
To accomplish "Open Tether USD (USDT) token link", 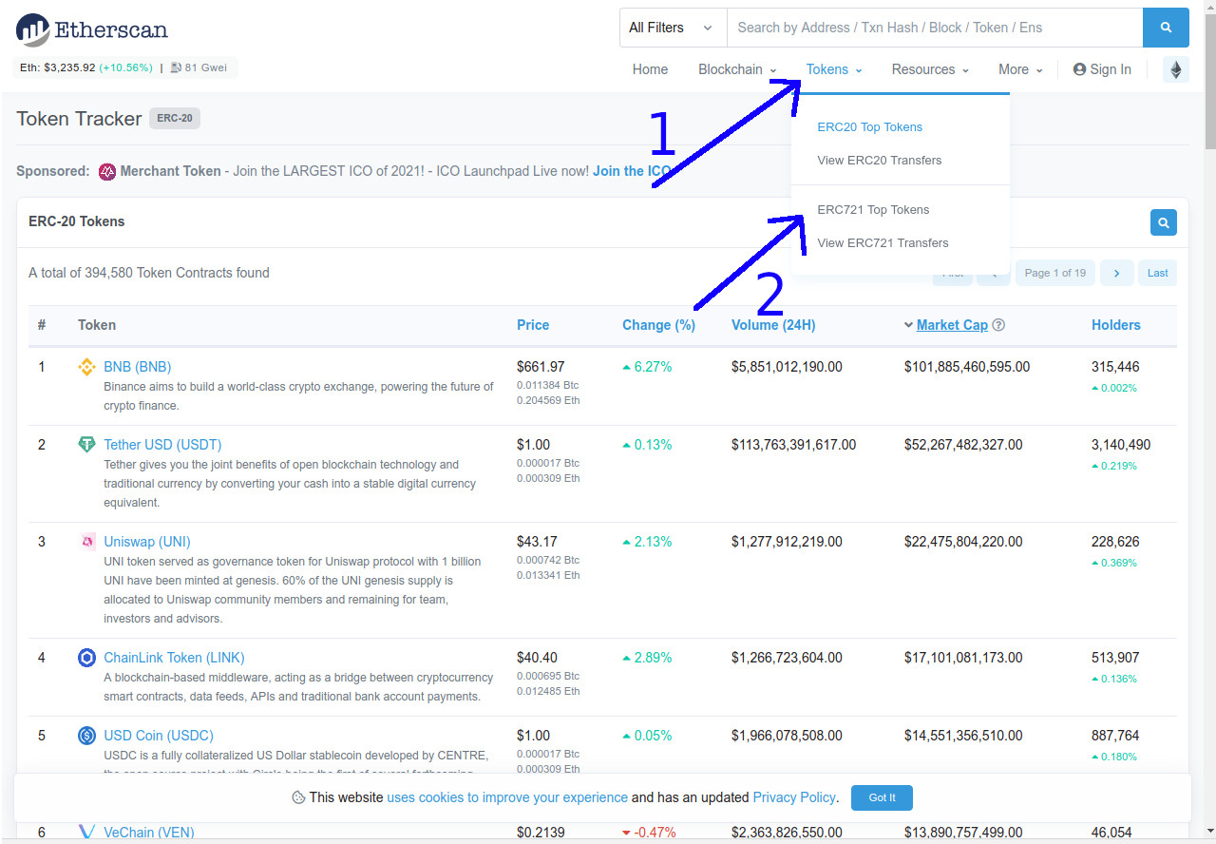I will pyautogui.click(x=162, y=445).
